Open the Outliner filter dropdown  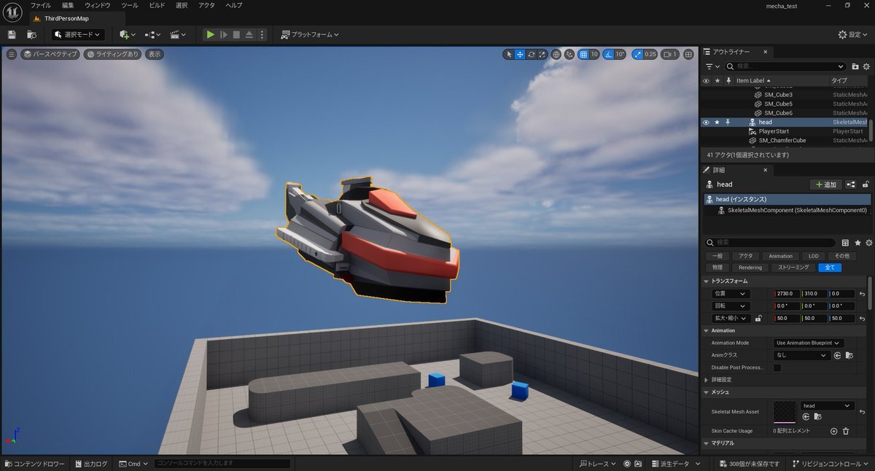[712, 66]
